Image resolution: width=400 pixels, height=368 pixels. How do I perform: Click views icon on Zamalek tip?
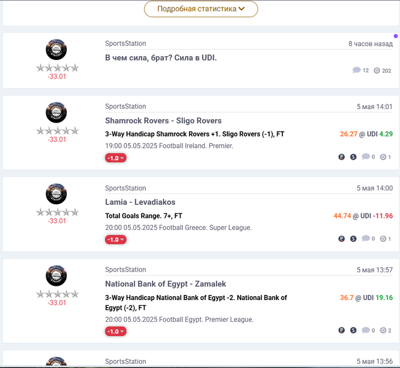coord(383,330)
